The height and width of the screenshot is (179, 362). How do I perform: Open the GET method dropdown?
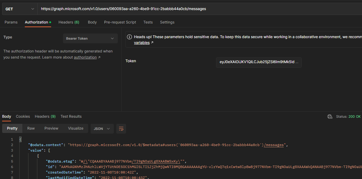(20, 9)
